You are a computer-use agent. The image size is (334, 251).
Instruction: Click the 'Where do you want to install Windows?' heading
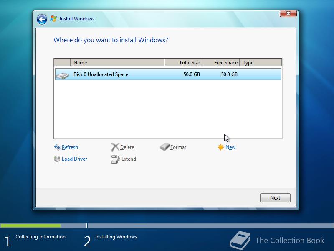(111, 40)
